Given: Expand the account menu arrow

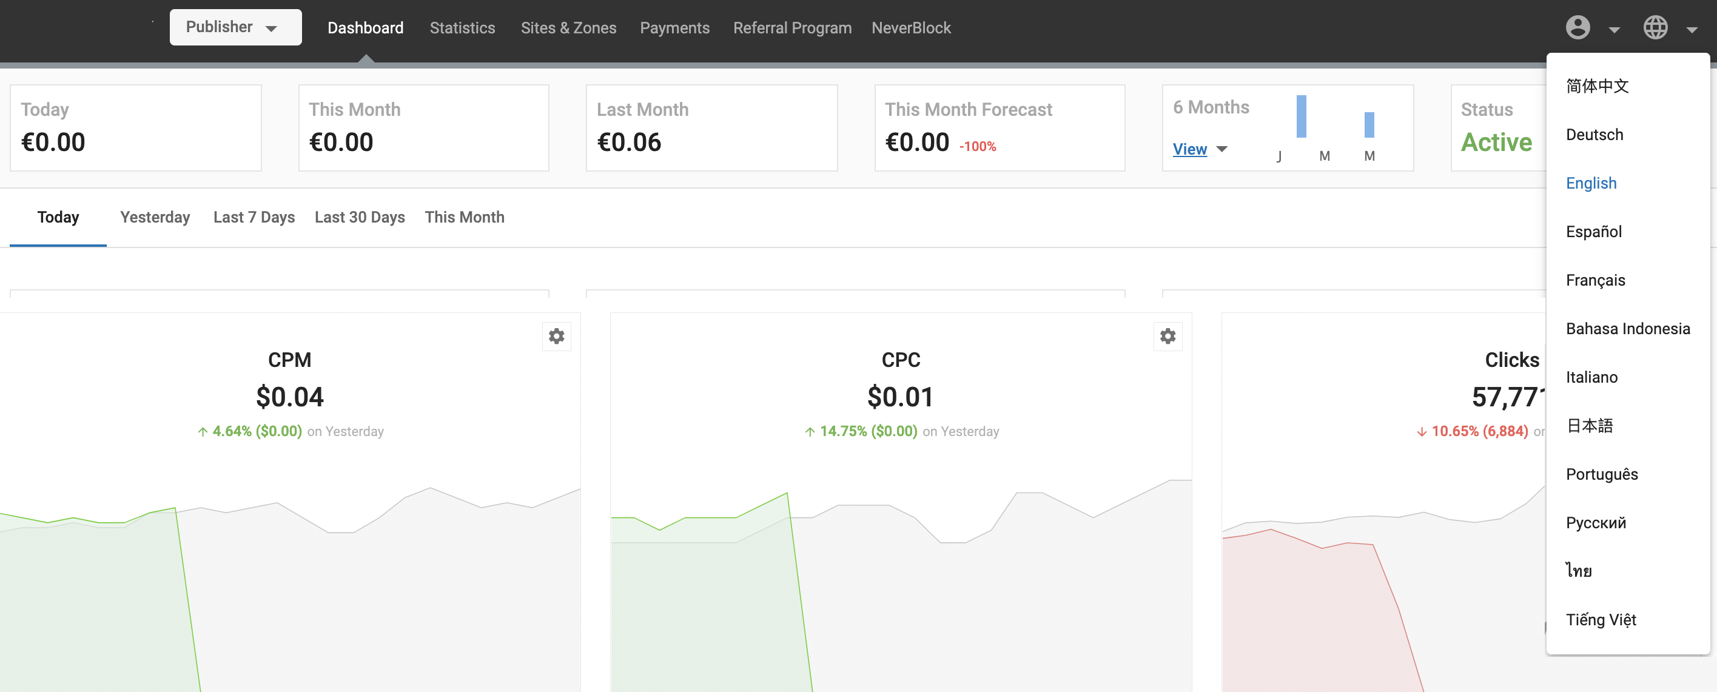Looking at the screenshot, I should (1614, 29).
